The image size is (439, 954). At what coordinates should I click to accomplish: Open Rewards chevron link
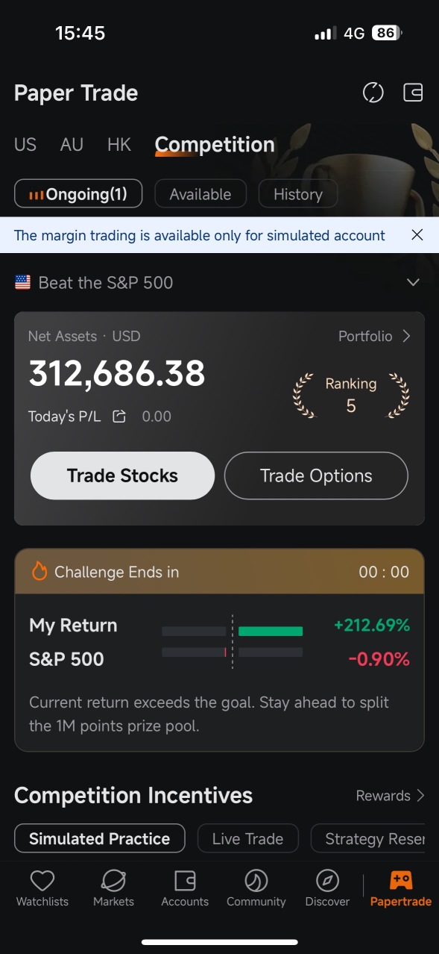pos(391,796)
